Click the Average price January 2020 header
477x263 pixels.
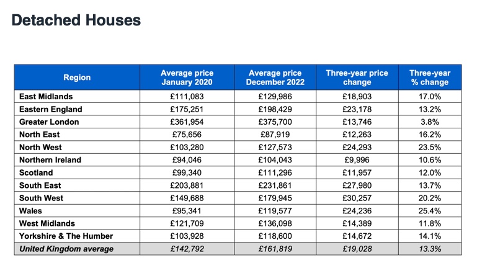coord(187,78)
